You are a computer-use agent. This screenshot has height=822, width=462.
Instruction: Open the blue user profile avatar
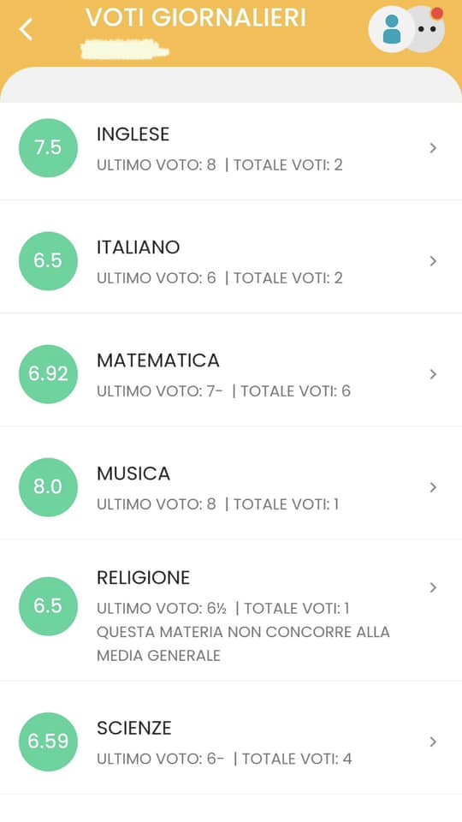(x=391, y=29)
